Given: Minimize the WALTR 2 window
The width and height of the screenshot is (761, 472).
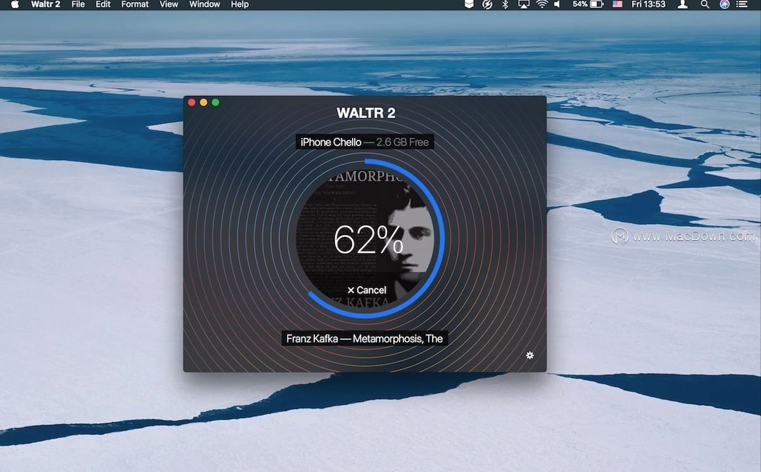Looking at the screenshot, I should tap(203, 102).
